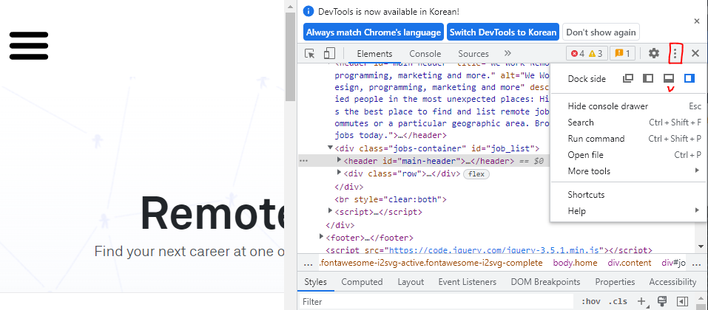
Task: Dock DevTools to the left
Action: pyautogui.click(x=648, y=78)
